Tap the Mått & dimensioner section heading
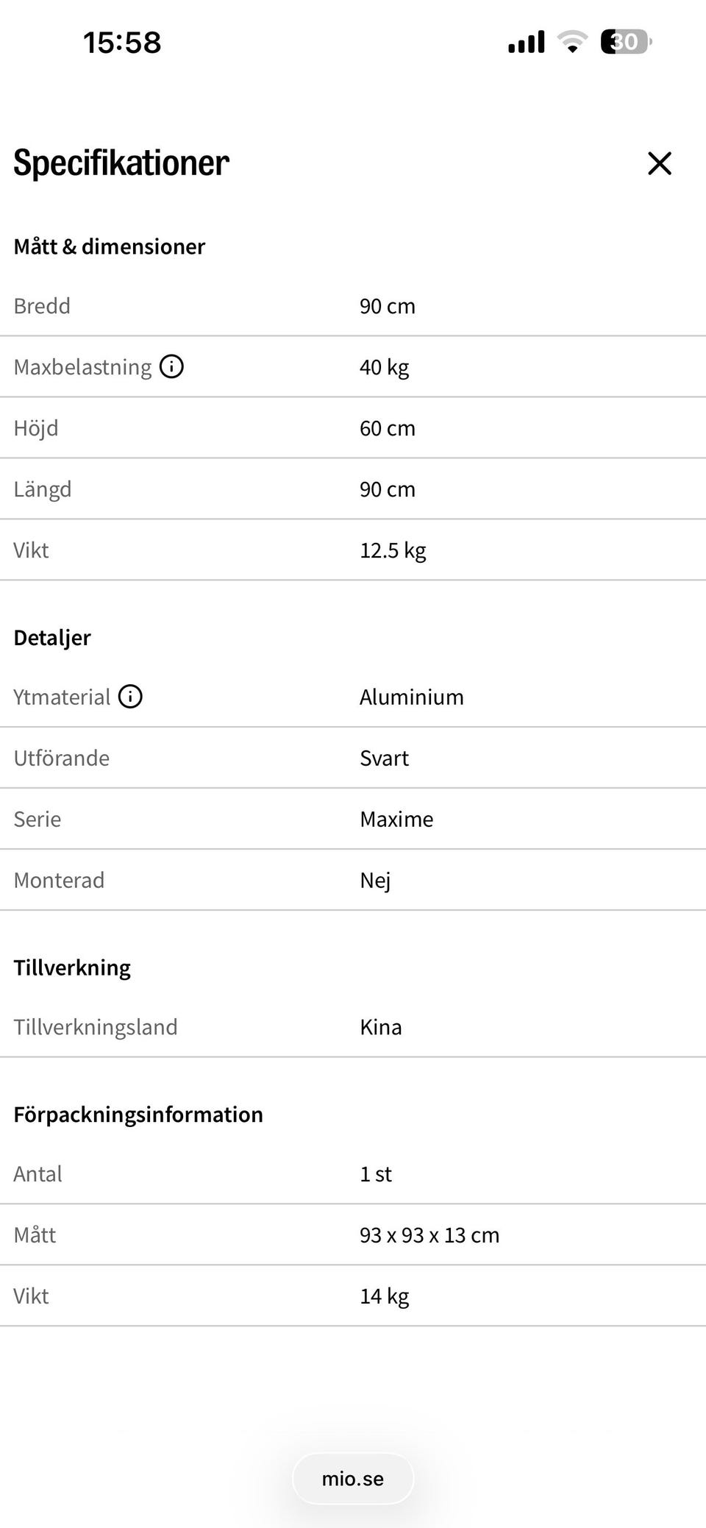The width and height of the screenshot is (706, 1528). coord(110,246)
